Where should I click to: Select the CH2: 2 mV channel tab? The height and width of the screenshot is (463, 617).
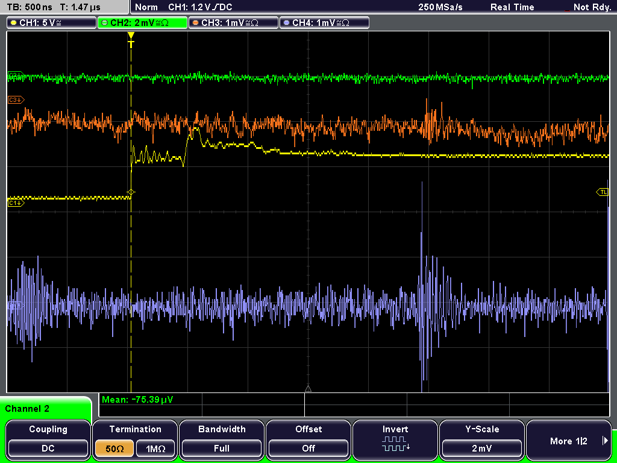[142, 23]
